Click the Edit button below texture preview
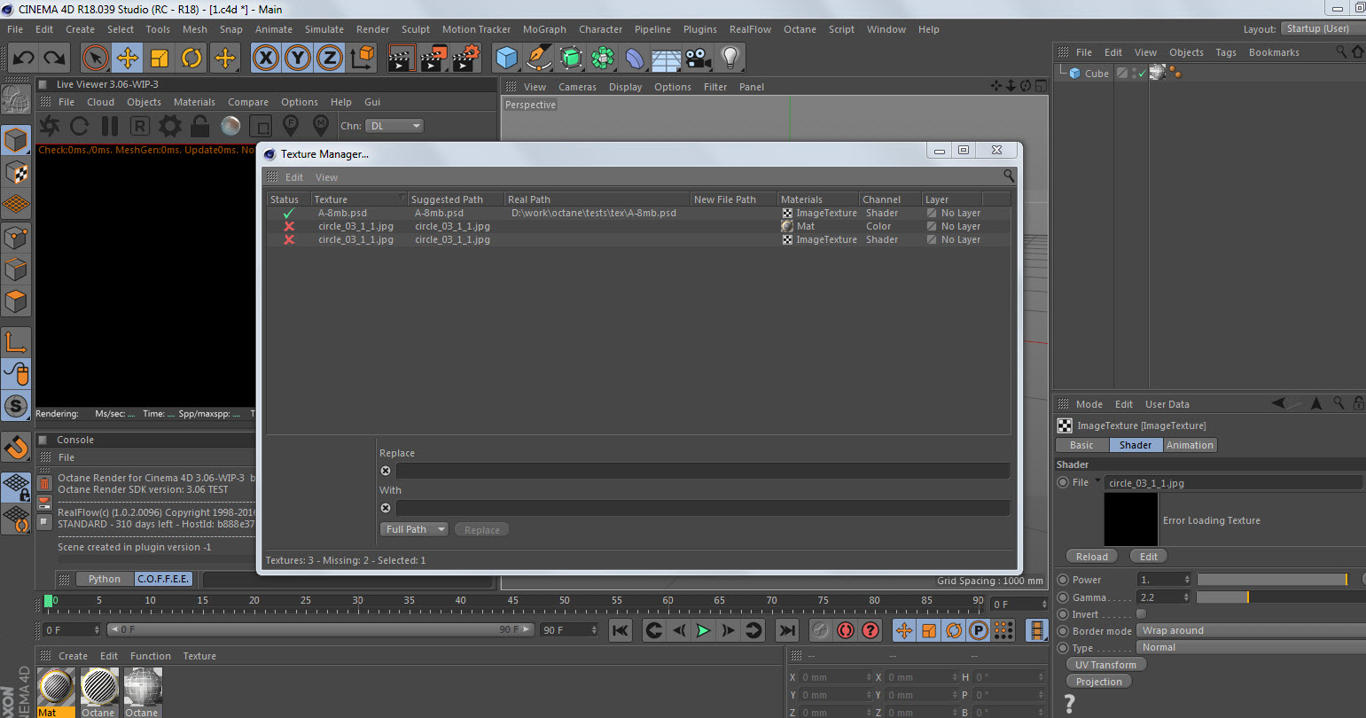Image resolution: width=1366 pixels, height=718 pixels. point(1149,557)
